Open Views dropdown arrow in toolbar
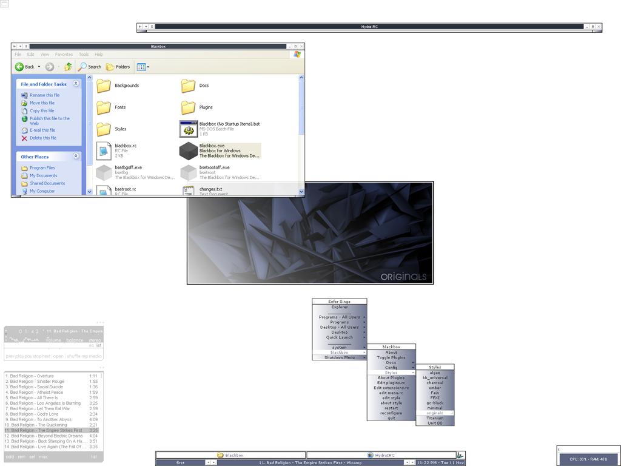The image size is (621, 466). point(148,67)
